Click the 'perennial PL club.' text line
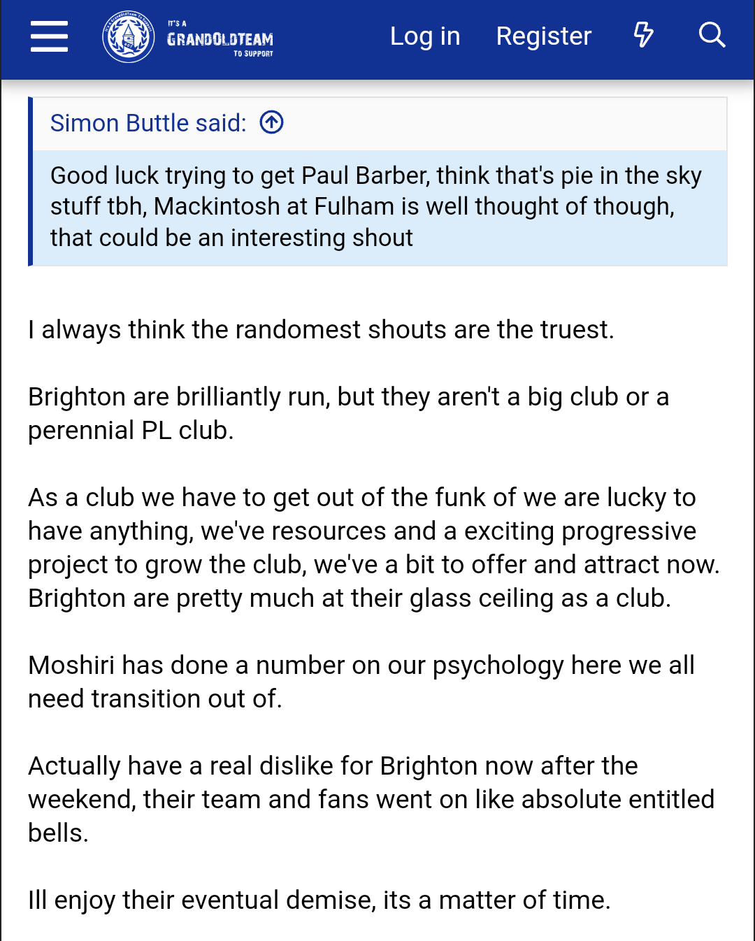The image size is (755, 941). [x=131, y=430]
